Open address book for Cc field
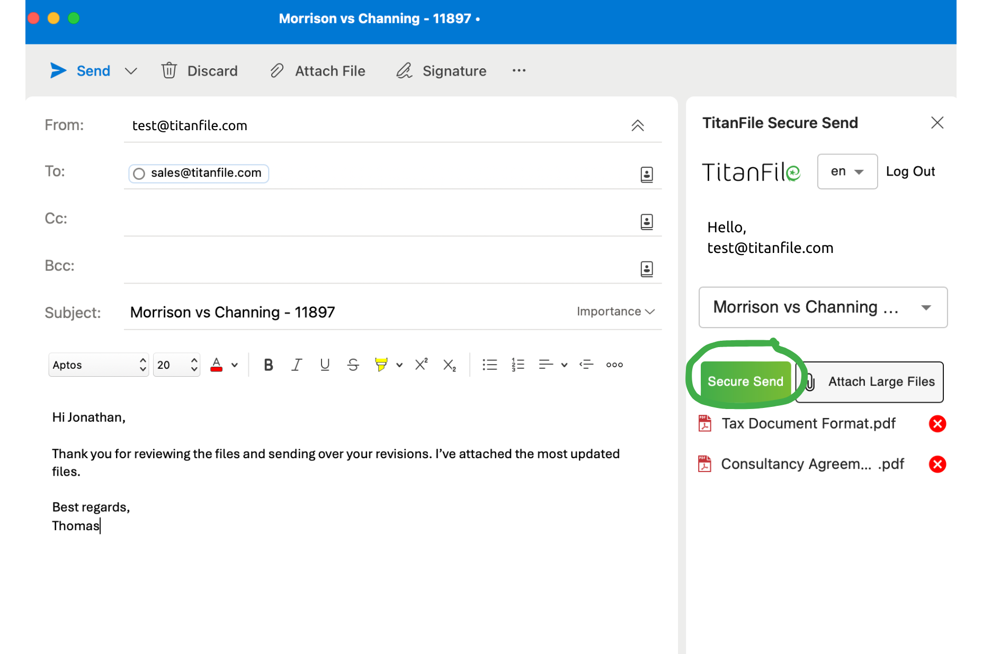The width and height of the screenshot is (982, 654). [x=647, y=221]
